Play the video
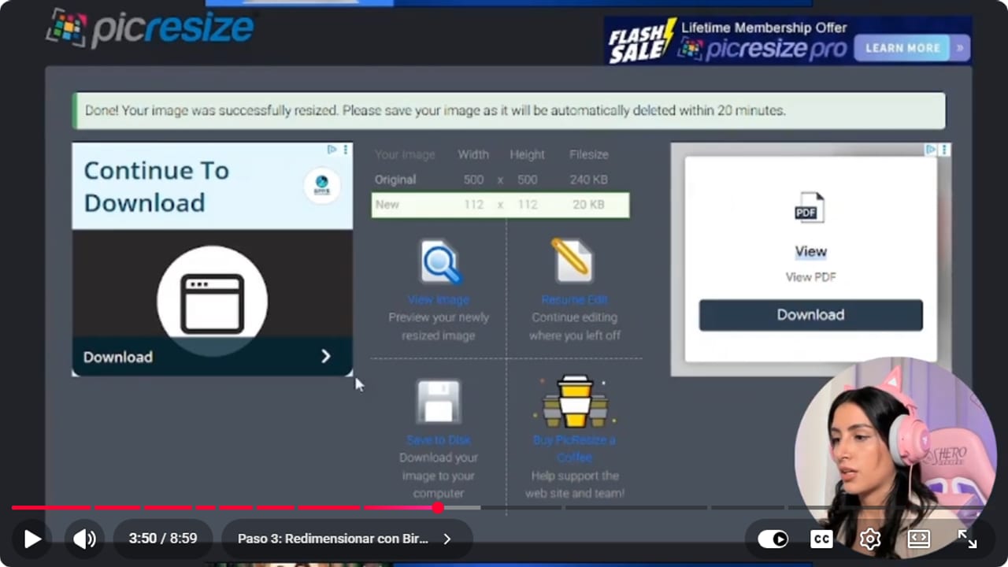Viewport: 1008px width, 567px height. tap(32, 539)
